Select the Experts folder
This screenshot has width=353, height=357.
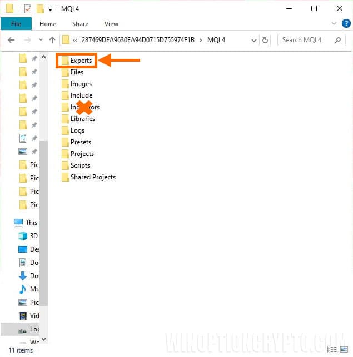[81, 61]
